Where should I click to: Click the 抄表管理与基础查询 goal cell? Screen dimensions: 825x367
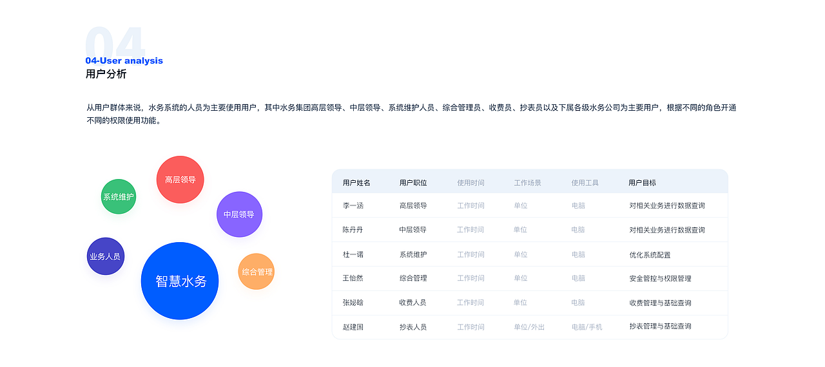[x=660, y=326]
